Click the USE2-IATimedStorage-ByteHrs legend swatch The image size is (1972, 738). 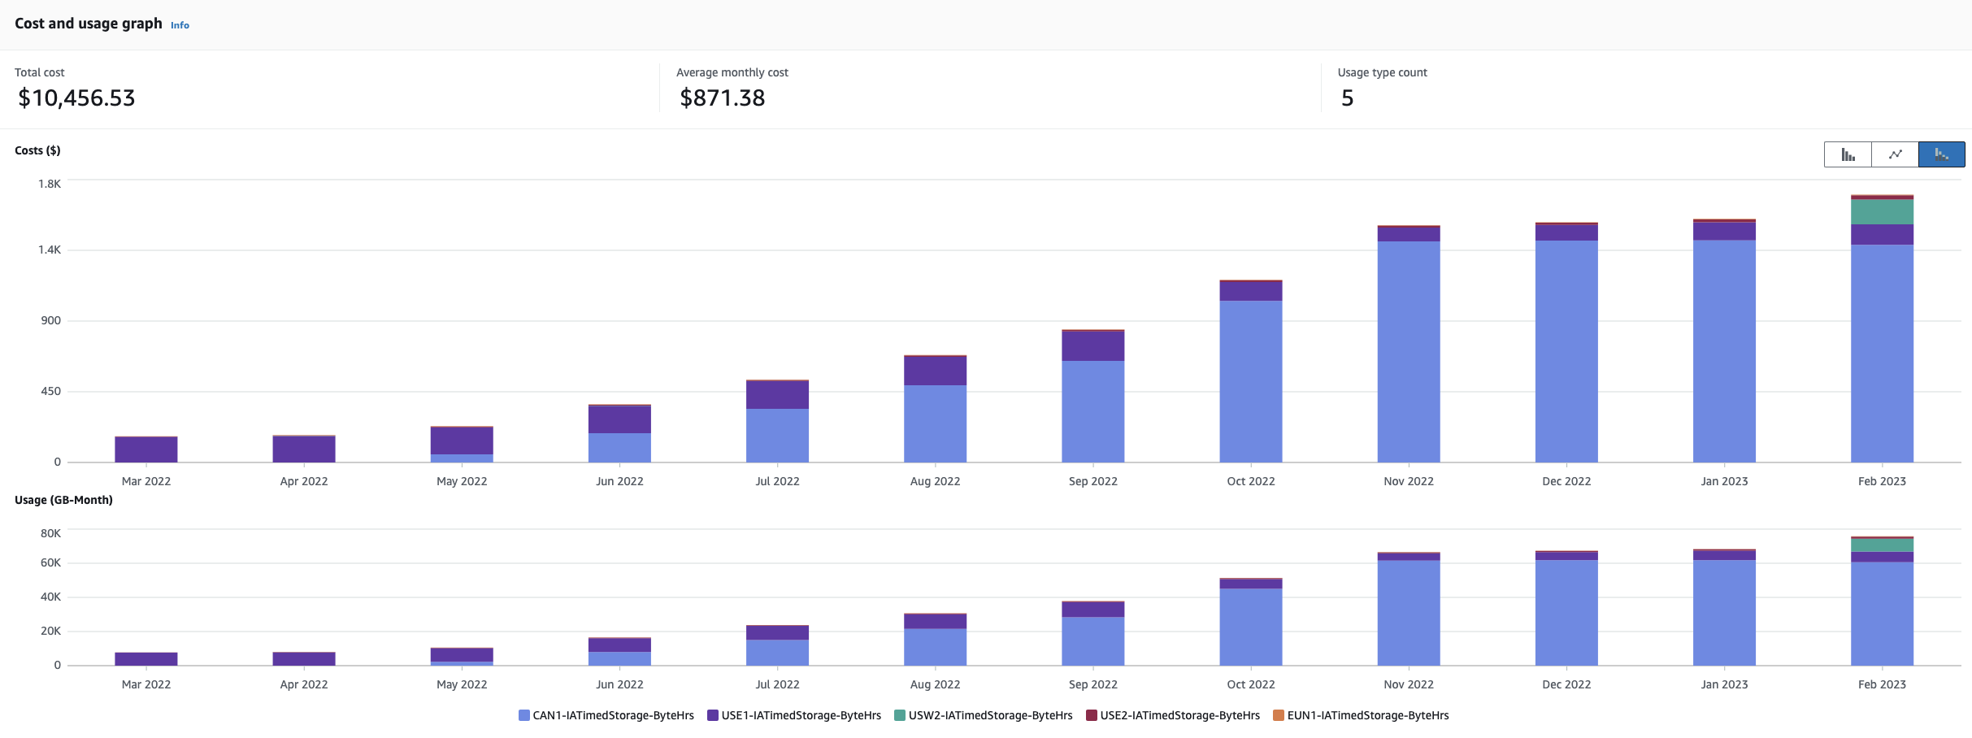(1088, 715)
